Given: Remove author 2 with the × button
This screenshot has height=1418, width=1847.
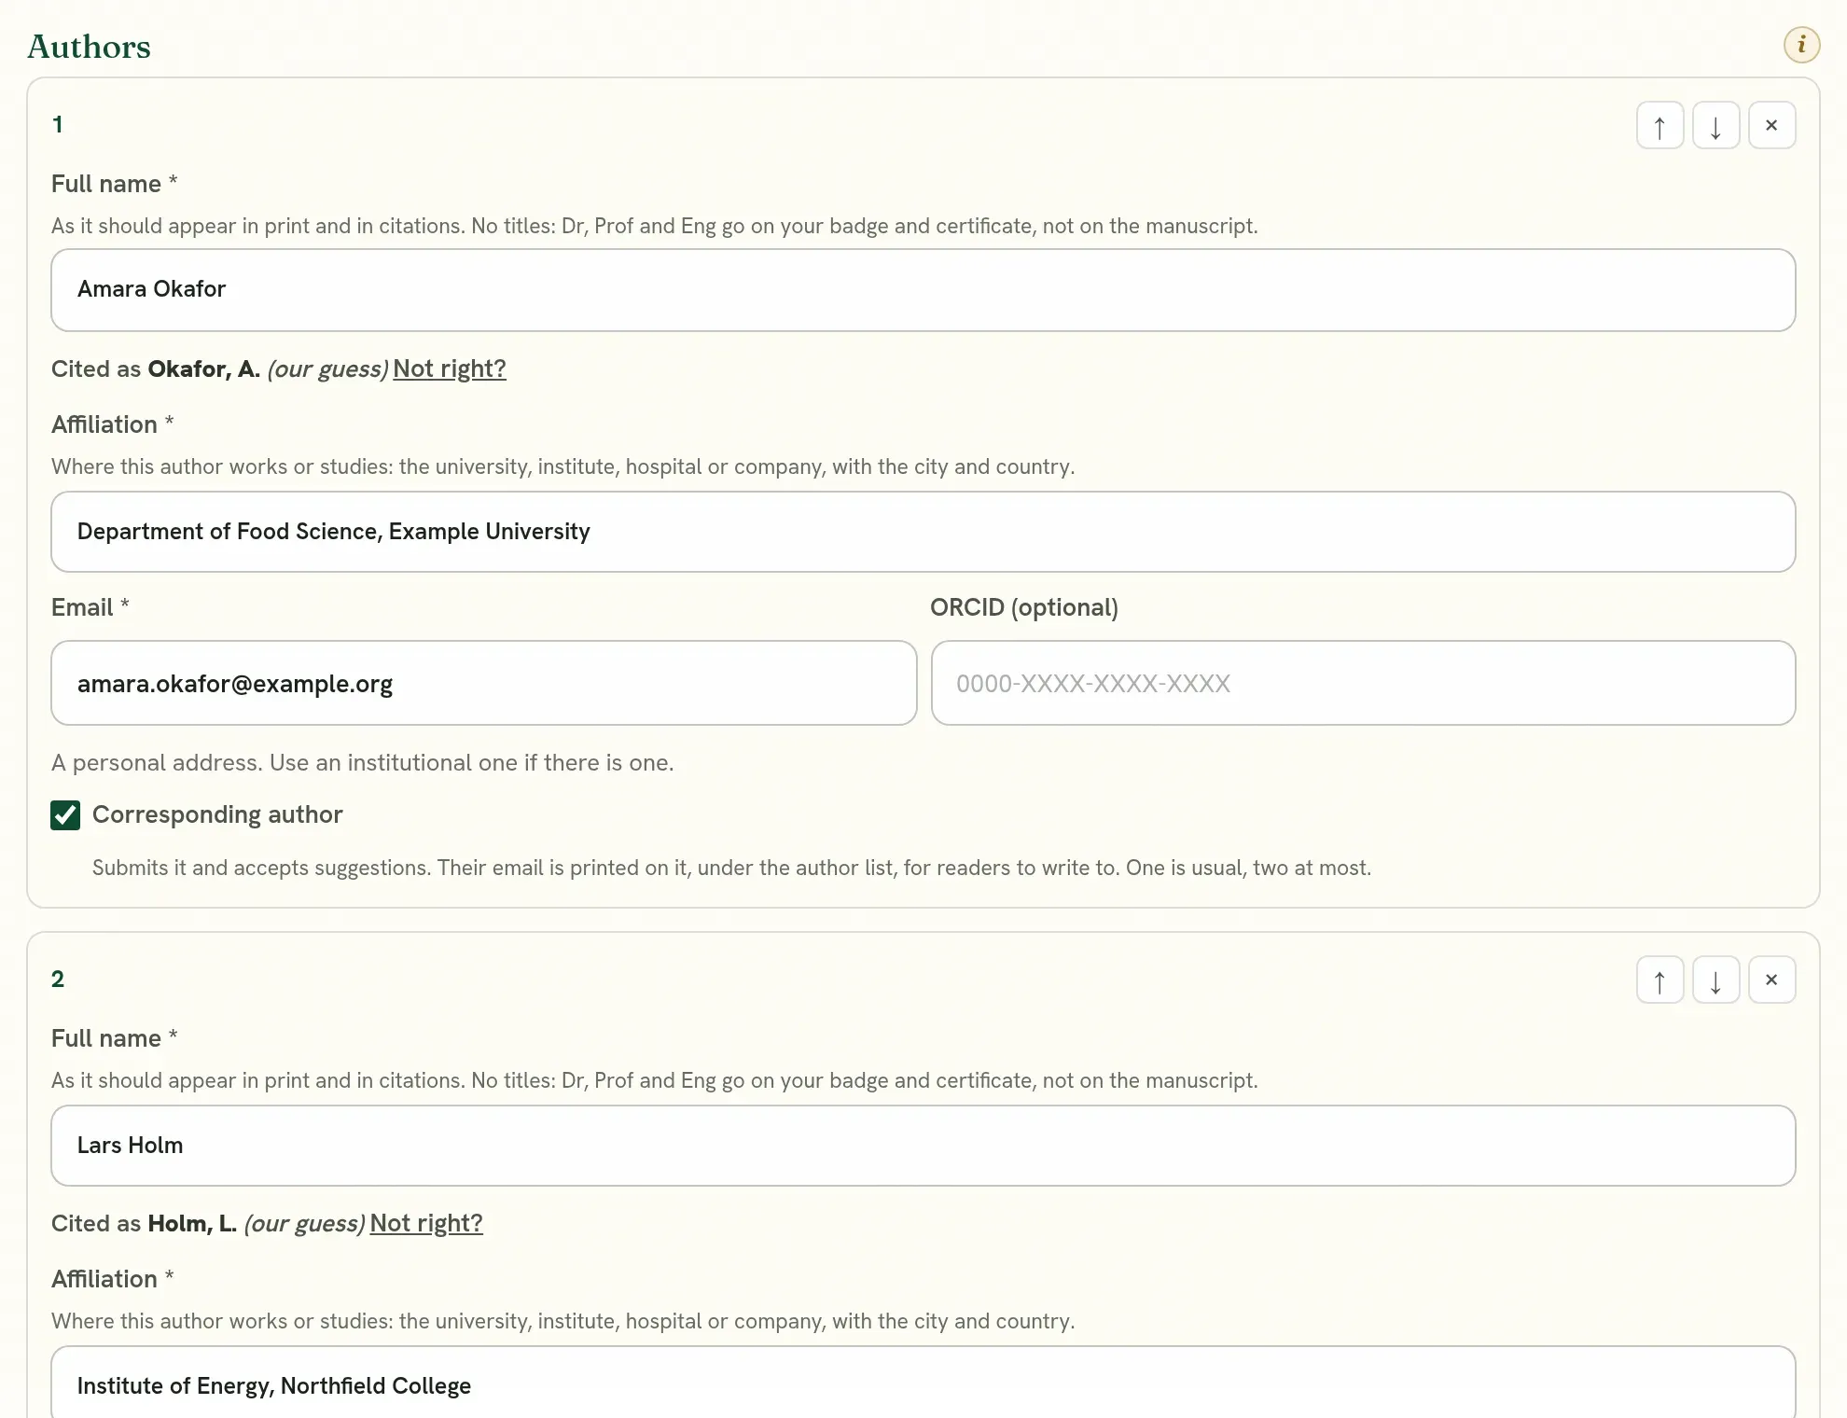Looking at the screenshot, I should coord(1771,980).
